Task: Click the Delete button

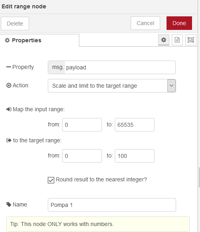Action: [15, 24]
